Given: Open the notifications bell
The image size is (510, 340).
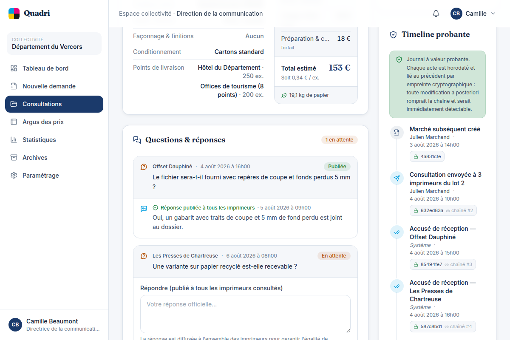Looking at the screenshot, I should coord(436,14).
